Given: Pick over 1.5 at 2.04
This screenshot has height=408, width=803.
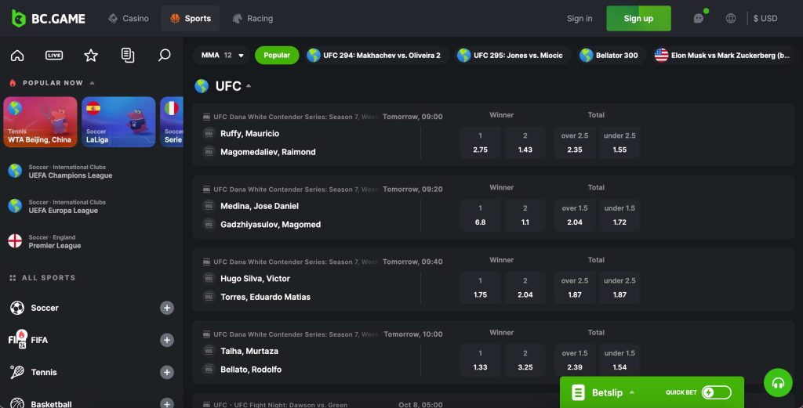Looking at the screenshot, I should pyautogui.click(x=575, y=215).
